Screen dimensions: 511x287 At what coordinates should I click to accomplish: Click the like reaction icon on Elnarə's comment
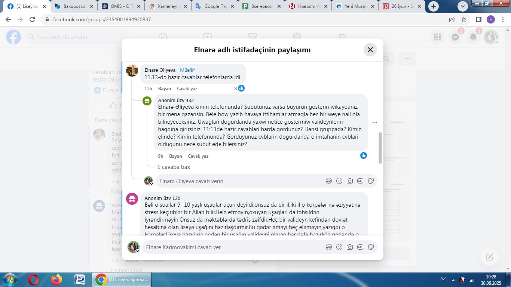click(x=241, y=88)
